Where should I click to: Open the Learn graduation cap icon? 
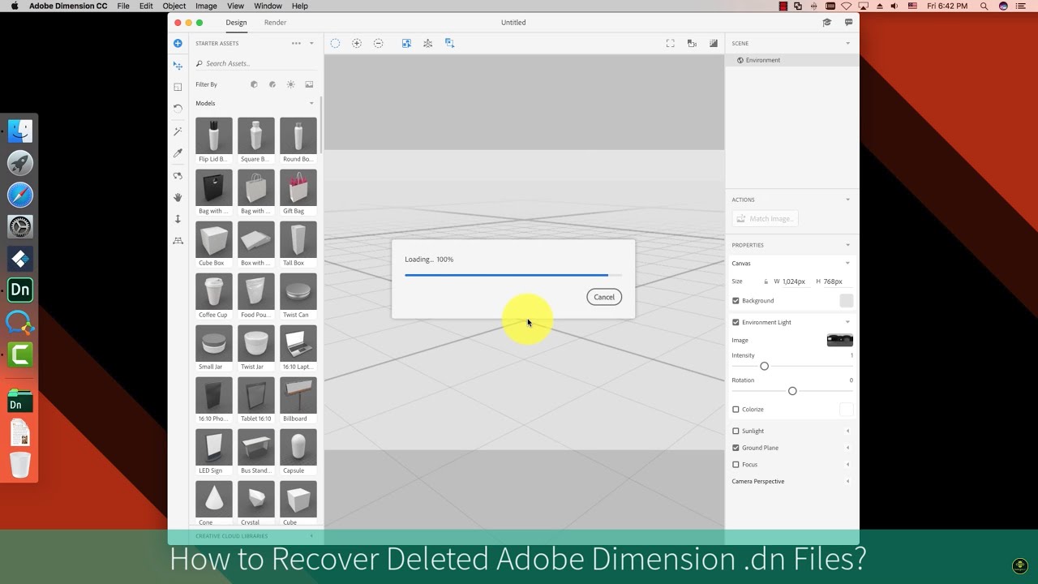(x=827, y=23)
